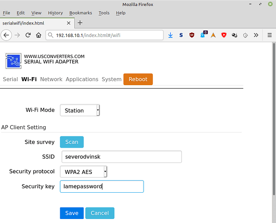Click the orange triangle extension icon
This screenshot has width=276, height=223.
click(213, 35)
